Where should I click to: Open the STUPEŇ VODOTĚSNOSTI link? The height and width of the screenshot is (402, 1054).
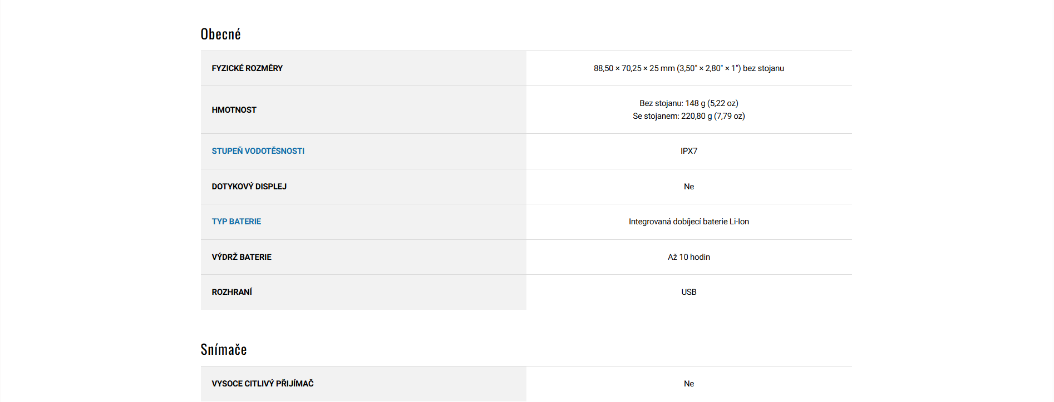258,151
